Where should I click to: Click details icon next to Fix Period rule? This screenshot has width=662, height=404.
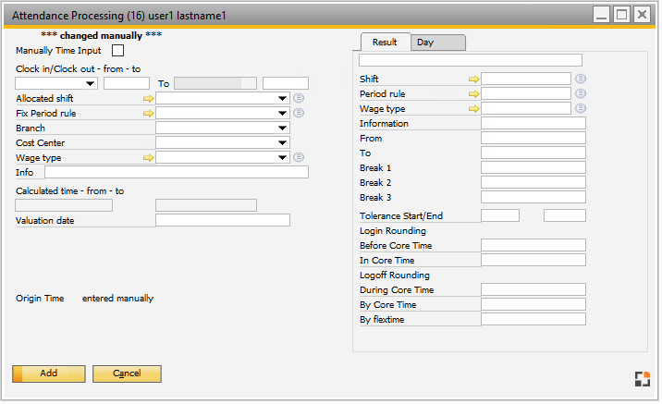[299, 113]
